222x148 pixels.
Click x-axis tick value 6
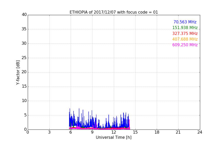[x=71, y=132]
